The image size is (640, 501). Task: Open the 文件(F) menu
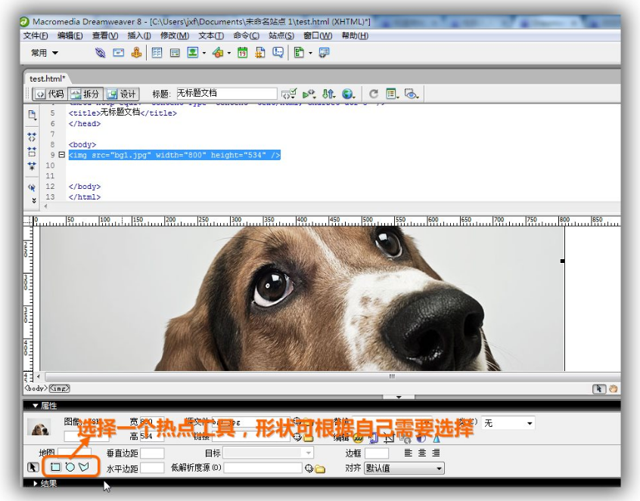click(x=36, y=36)
